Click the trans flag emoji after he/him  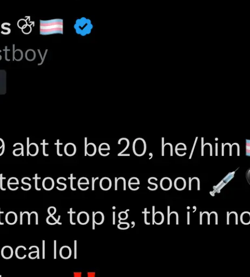coord(248,148)
